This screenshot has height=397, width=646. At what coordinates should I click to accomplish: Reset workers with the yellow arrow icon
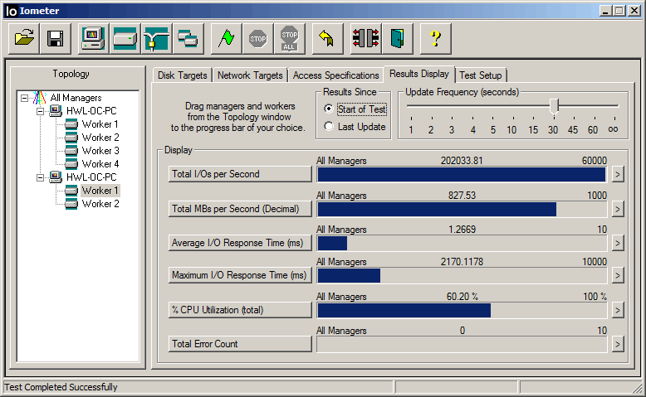click(327, 39)
